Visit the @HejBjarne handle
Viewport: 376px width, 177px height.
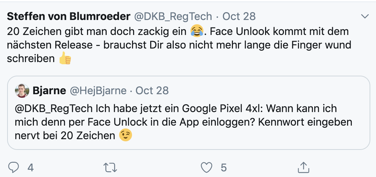click(x=98, y=91)
